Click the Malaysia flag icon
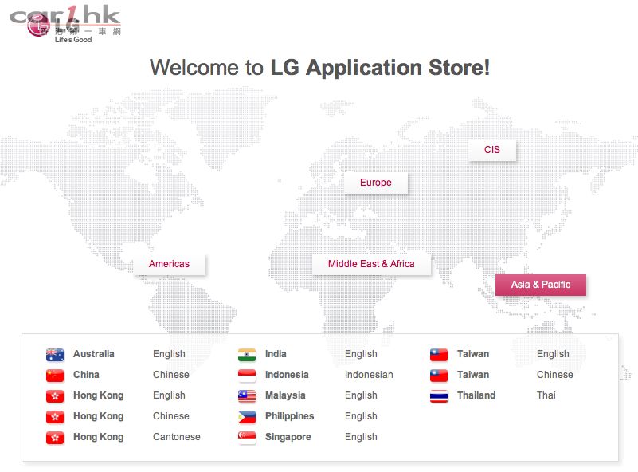Screen dimensions: 638x472 247,396
